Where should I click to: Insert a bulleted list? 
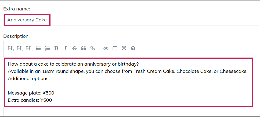(38, 48)
